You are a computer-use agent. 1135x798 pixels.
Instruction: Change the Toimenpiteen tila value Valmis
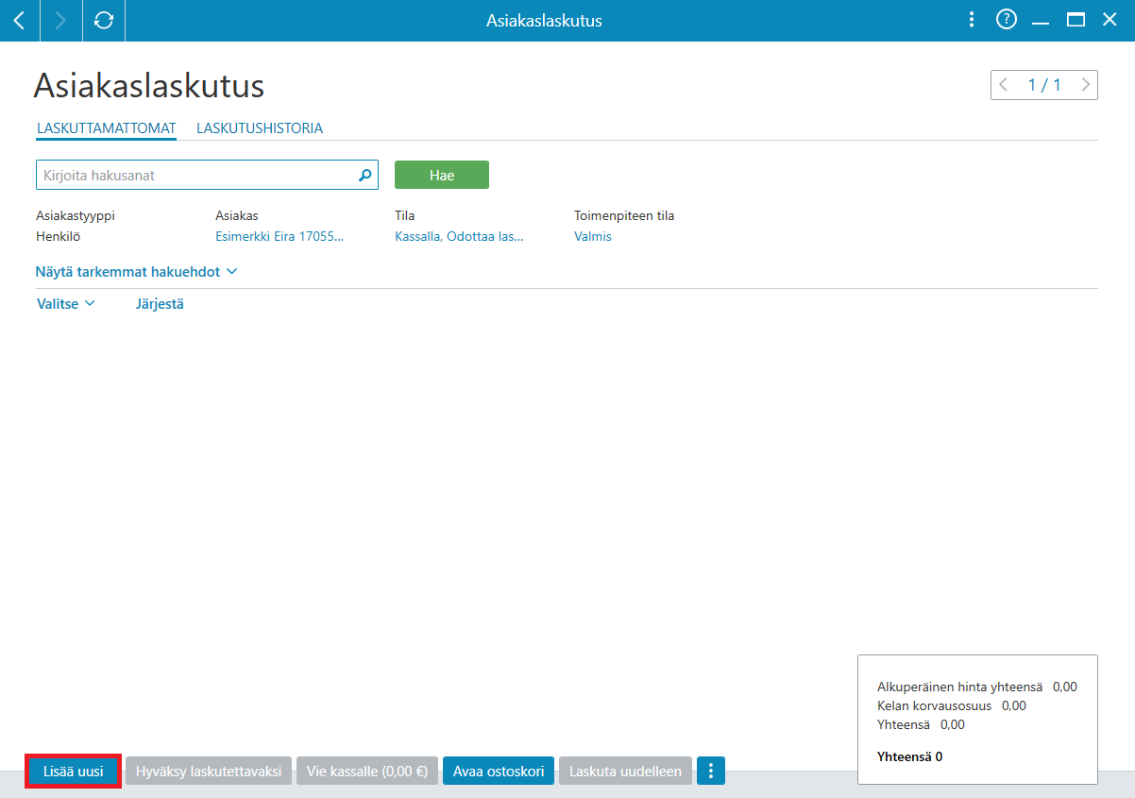pos(593,237)
